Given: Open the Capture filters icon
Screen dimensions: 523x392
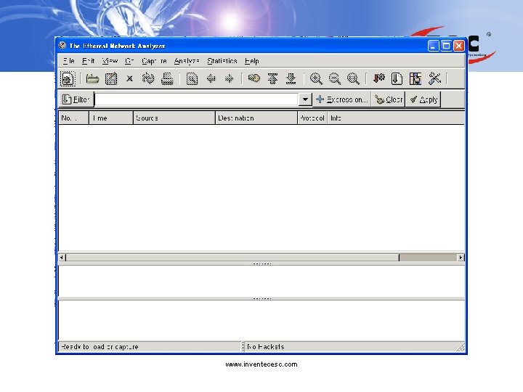Looking at the screenshot, I should pos(378,78).
